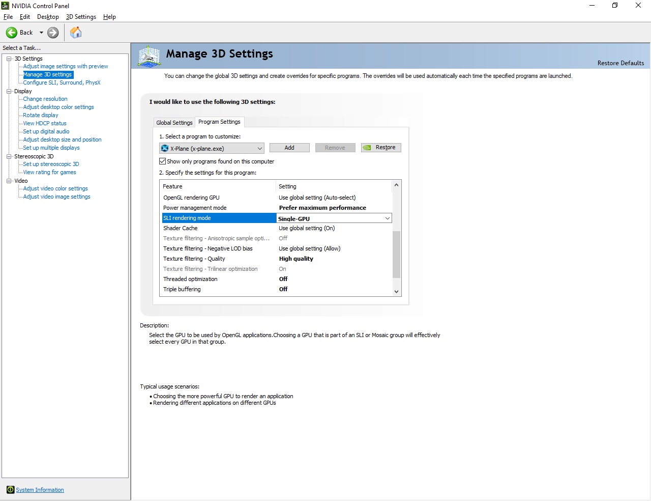
Task: Click the Forward arrow icon
Action: 53,33
